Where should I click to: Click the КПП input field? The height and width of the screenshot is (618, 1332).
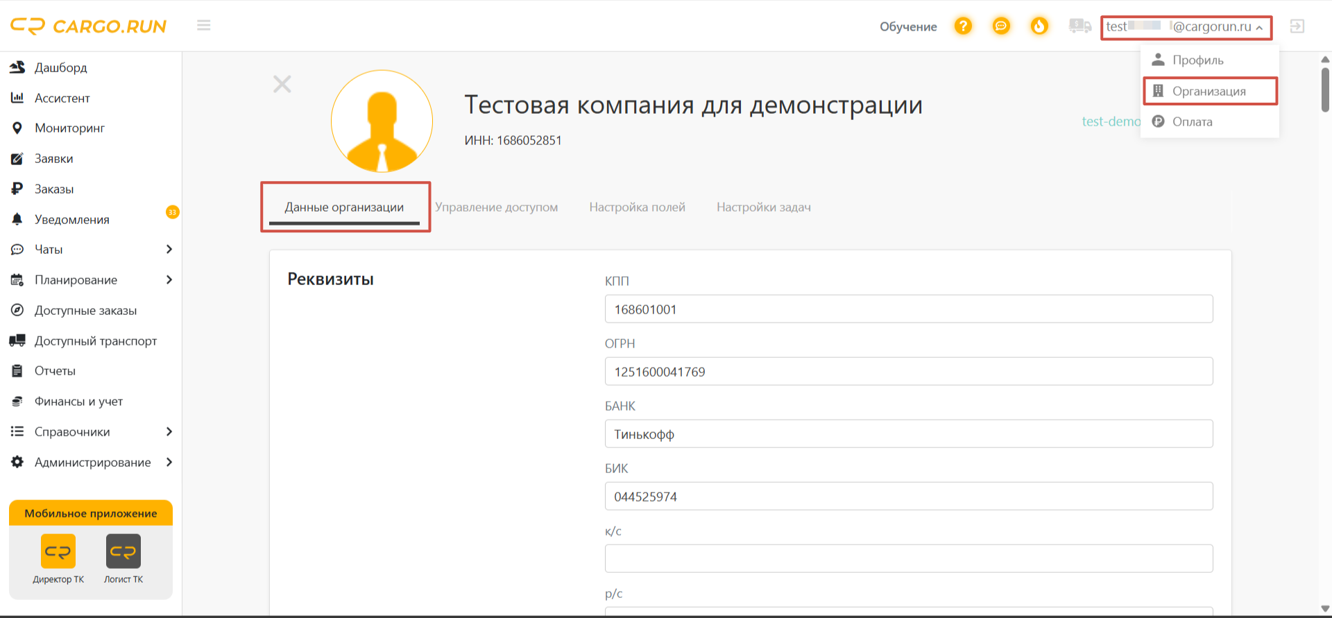pyautogui.click(x=909, y=309)
